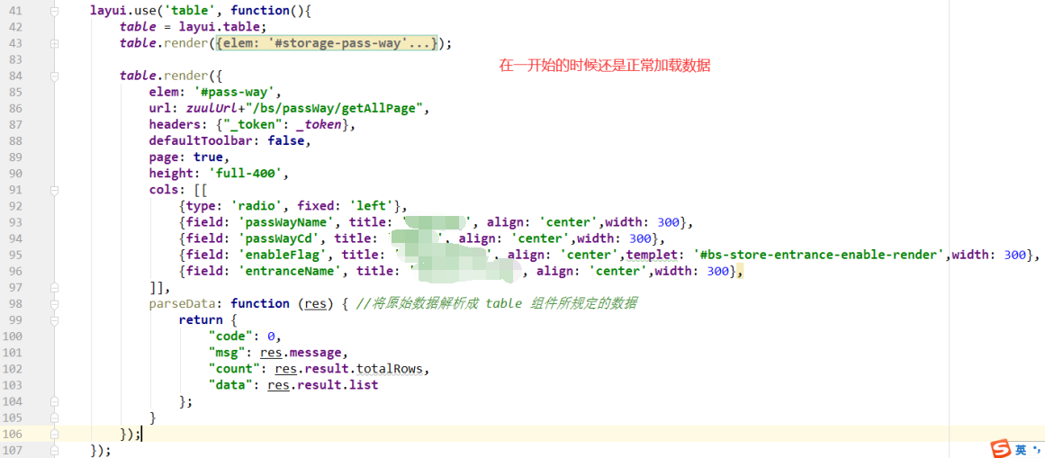Click 'parseData' on line 98
Screen dimensions: 1045x458
click(x=183, y=303)
